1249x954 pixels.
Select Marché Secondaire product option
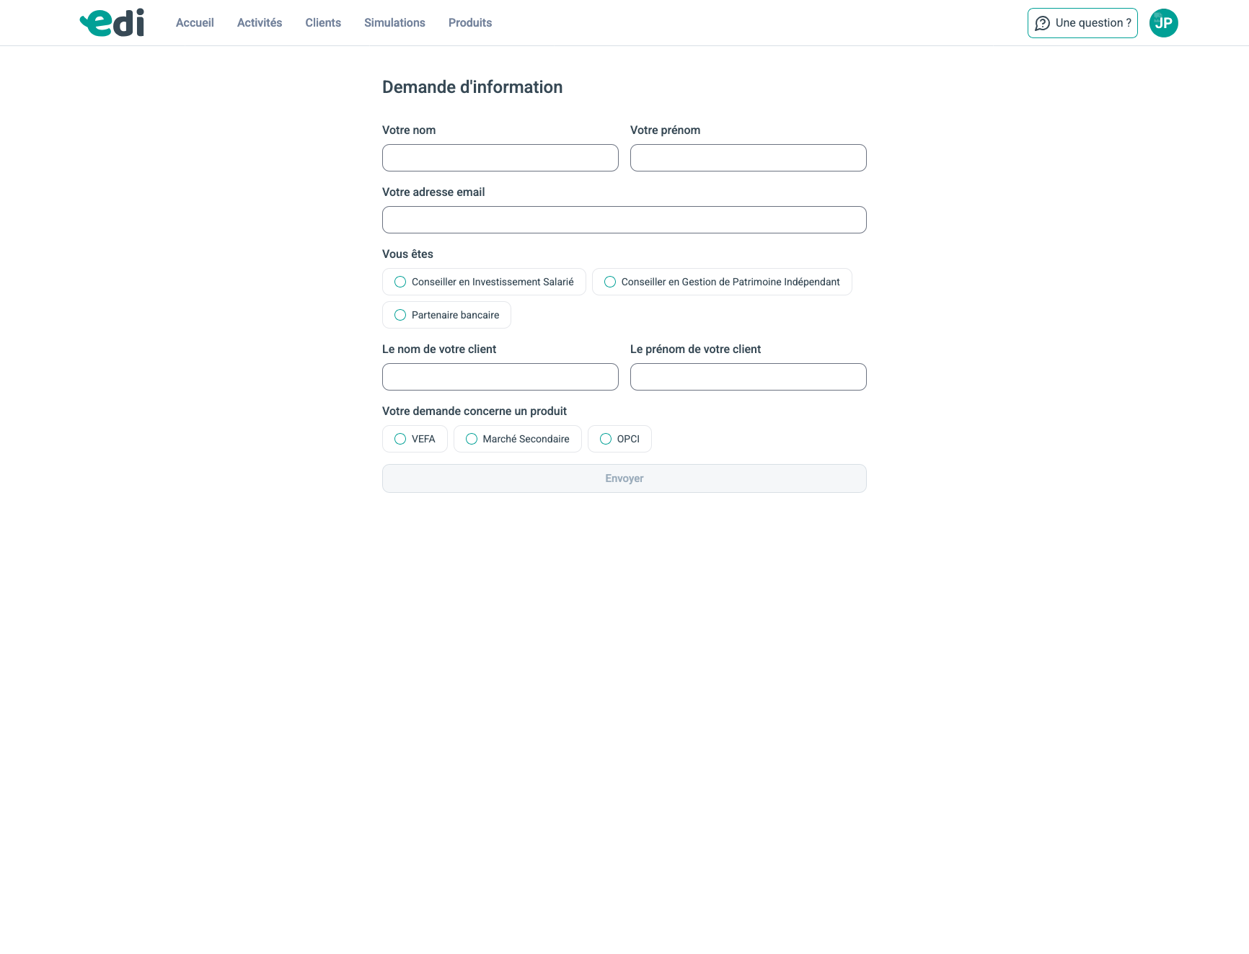pos(472,439)
